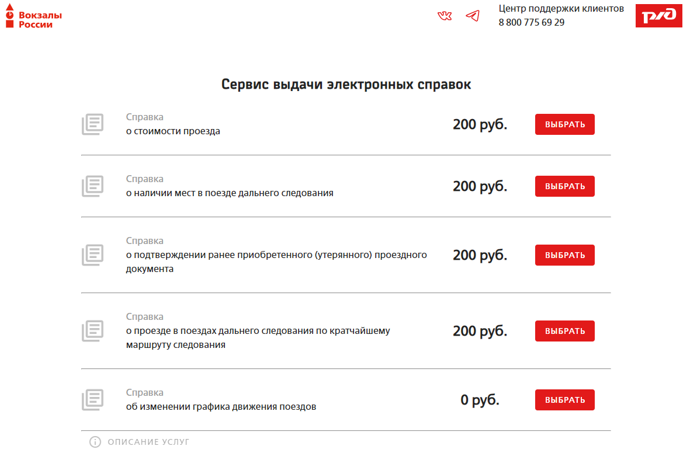Click the info circle icon near Описание услуг
697x453 pixels.
click(x=95, y=442)
